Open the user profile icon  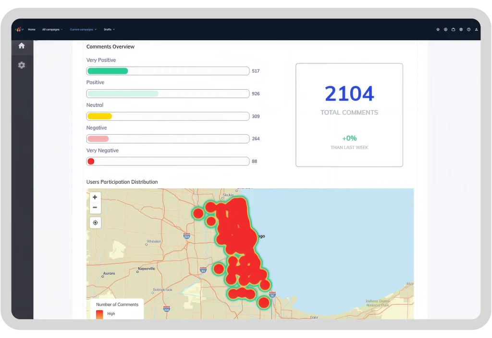[x=476, y=29]
